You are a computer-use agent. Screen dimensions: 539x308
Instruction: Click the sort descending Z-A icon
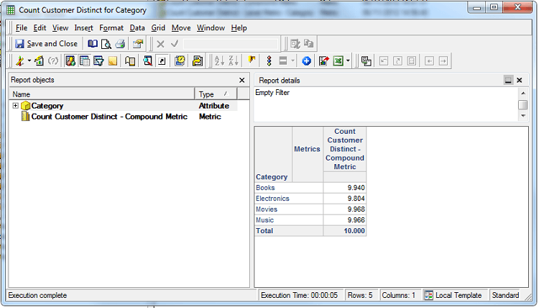pos(233,61)
